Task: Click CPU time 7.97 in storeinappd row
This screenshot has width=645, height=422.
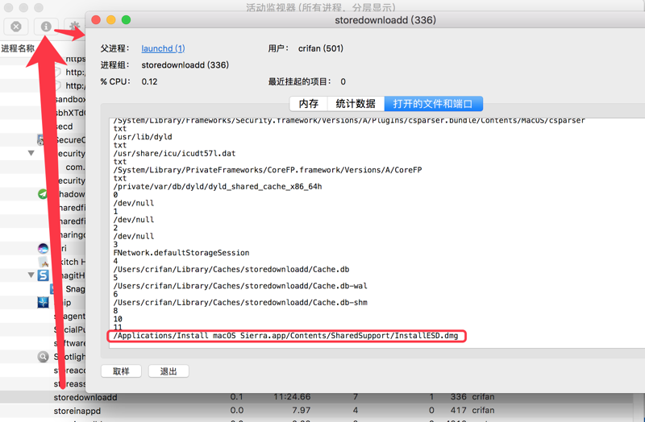Action: pyautogui.click(x=301, y=411)
